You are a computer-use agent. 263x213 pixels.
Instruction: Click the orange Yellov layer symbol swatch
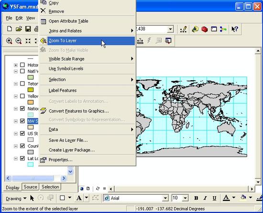pyautogui.click(x=31, y=102)
